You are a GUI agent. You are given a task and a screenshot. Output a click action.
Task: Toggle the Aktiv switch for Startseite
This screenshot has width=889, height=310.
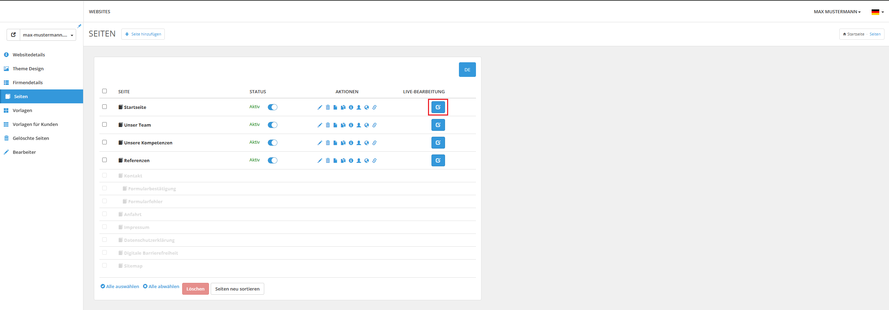coord(272,107)
